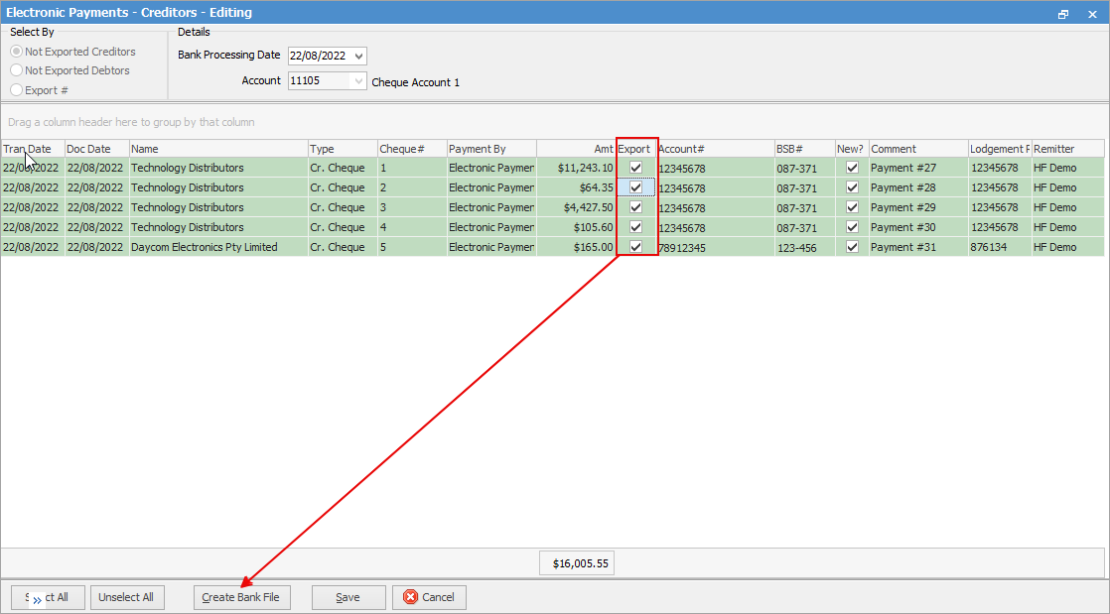Toggle Export checkbox for Payment #30 row
The image size is (1110, 614).
tap(635, 227)
